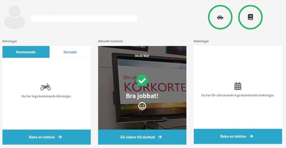
Task: Click the green checkmark on the course image
Action: (x=142, y=80)
